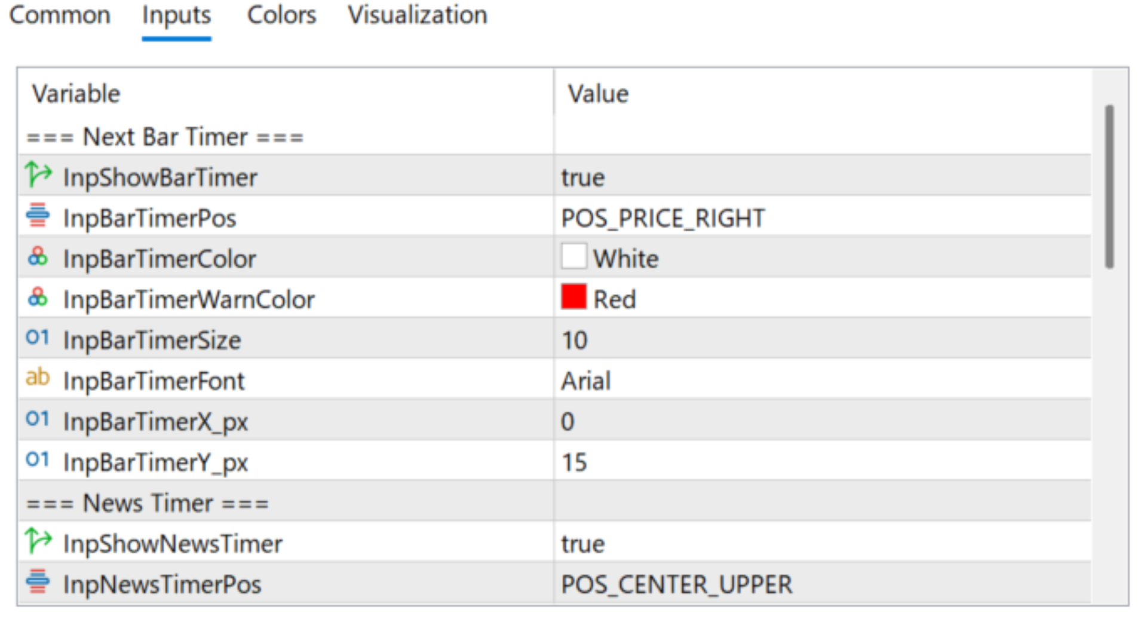
Task: Click the white InpBarTimerColor swatch
Action: coord(573,257)
